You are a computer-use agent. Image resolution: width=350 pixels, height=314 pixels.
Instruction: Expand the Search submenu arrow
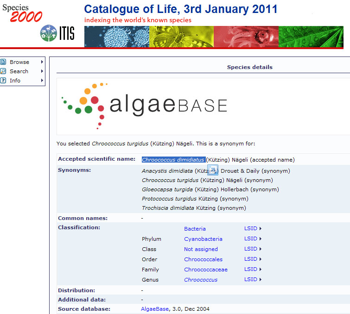[x=42, y=71]
